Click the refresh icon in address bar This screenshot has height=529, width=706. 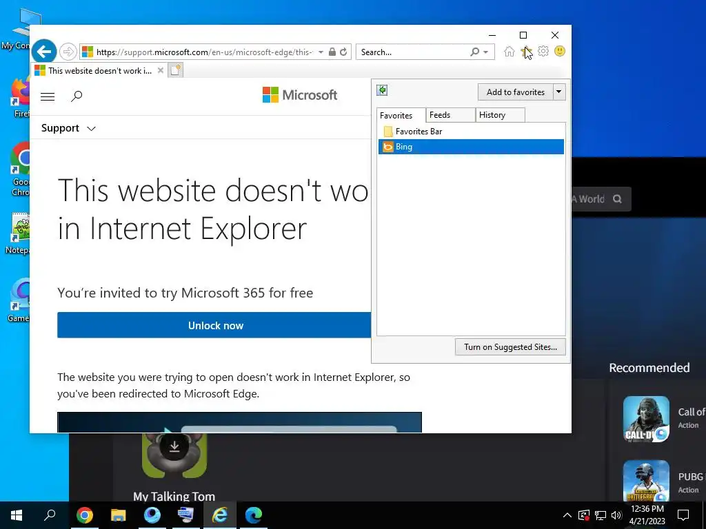[x=343, y=52]
